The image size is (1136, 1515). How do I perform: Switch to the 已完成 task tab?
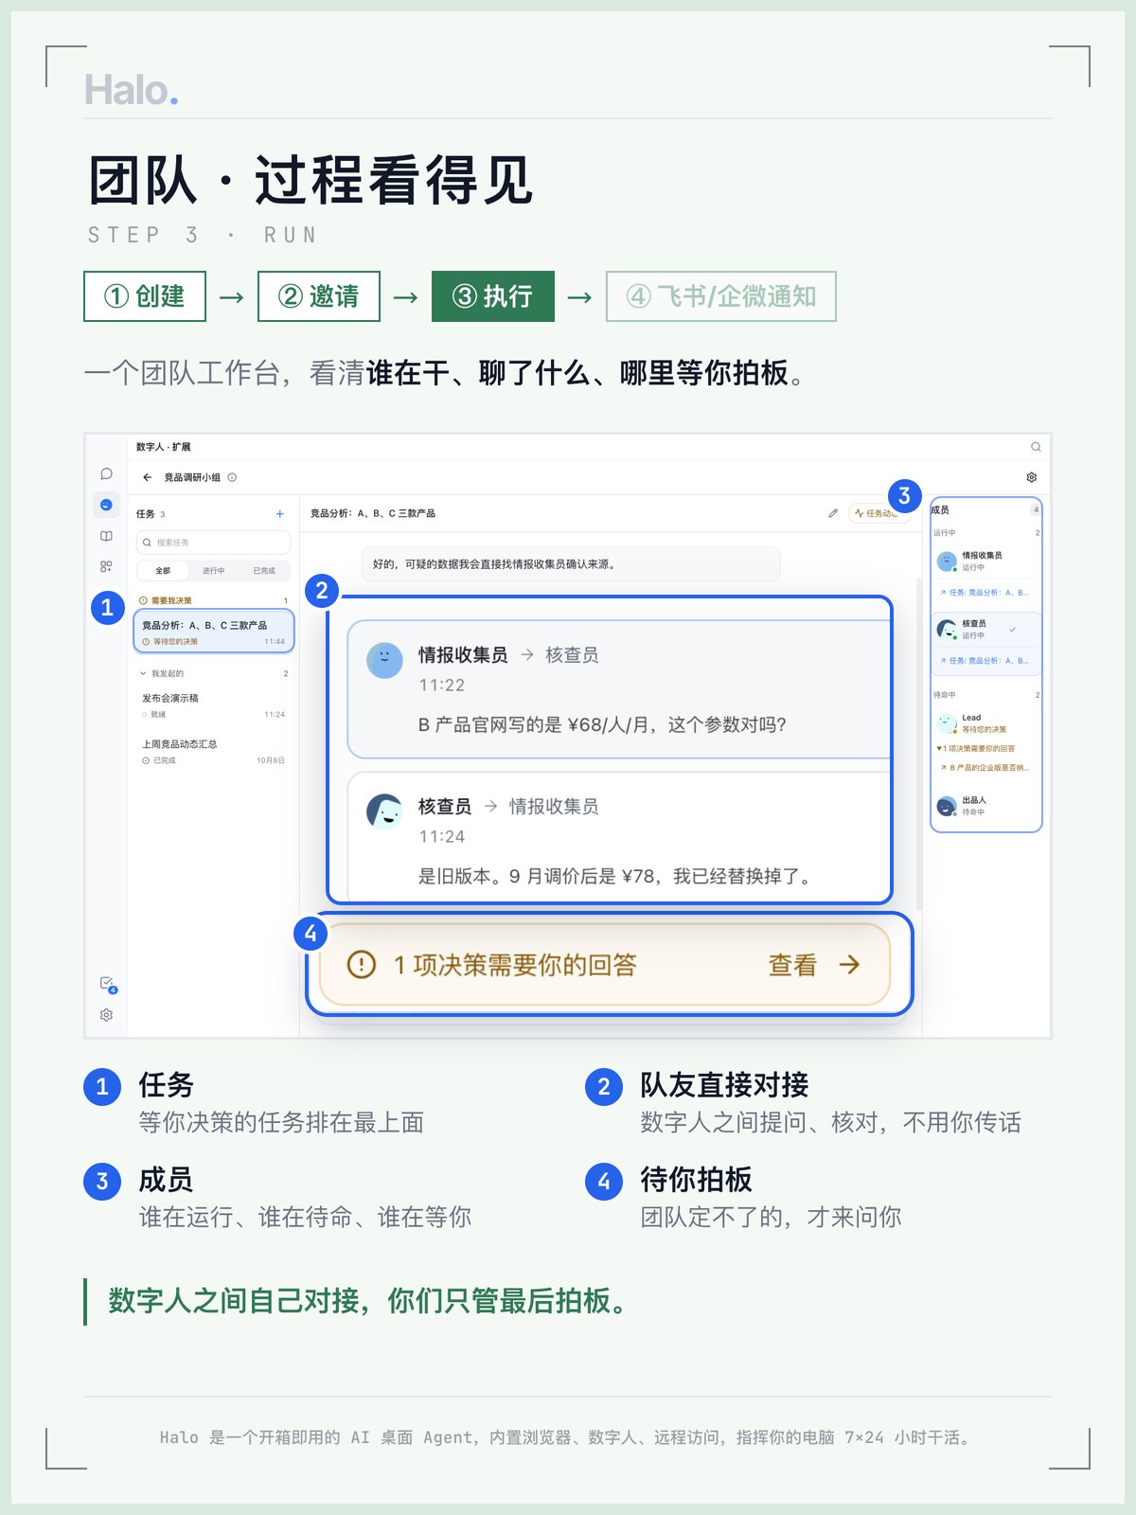point(264,571)
